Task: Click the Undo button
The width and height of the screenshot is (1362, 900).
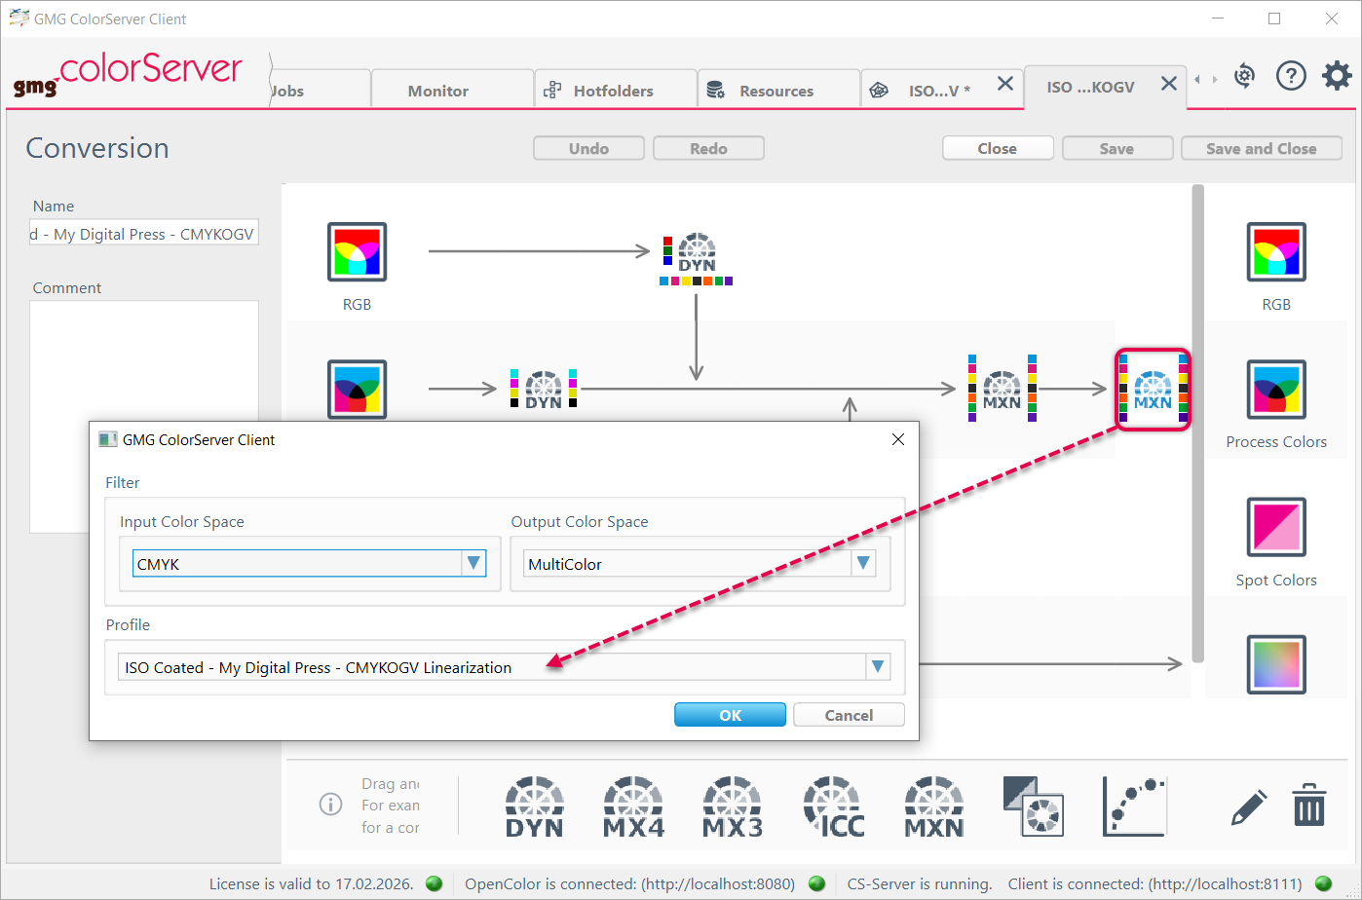Action: coord(588,148)
